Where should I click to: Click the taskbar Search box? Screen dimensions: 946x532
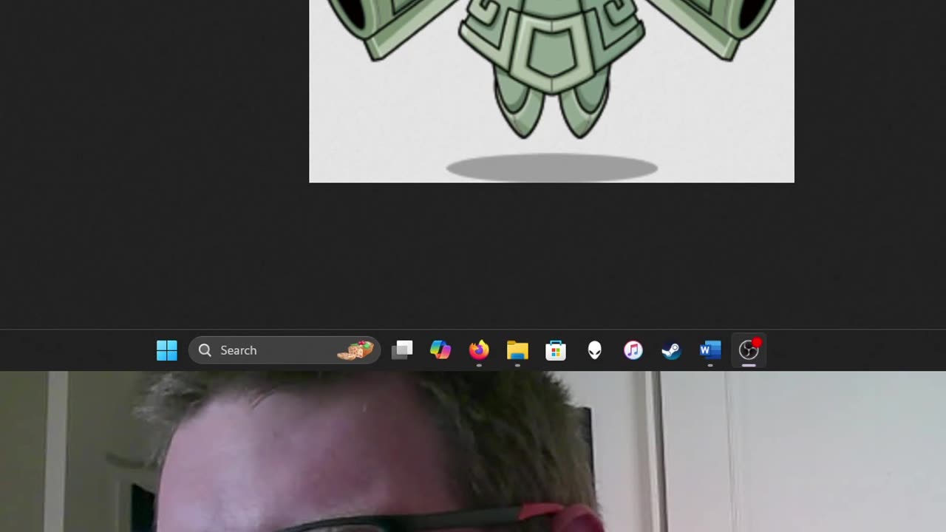click(285, 350)
